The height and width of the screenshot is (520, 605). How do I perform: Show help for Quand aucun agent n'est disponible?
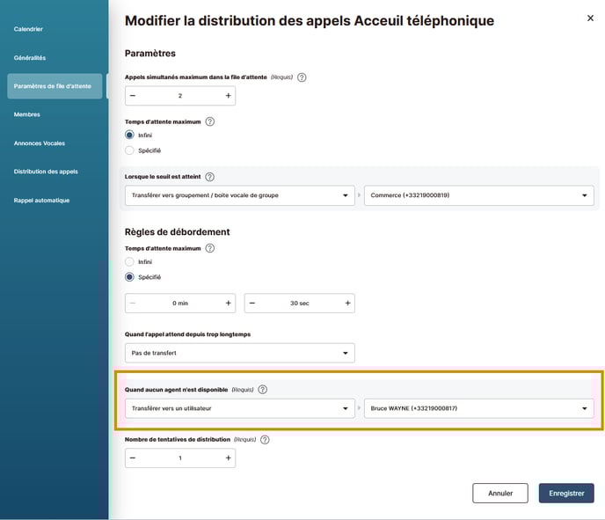click(262, 390)
